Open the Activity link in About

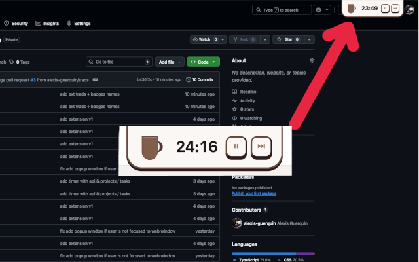click(244, 100)
